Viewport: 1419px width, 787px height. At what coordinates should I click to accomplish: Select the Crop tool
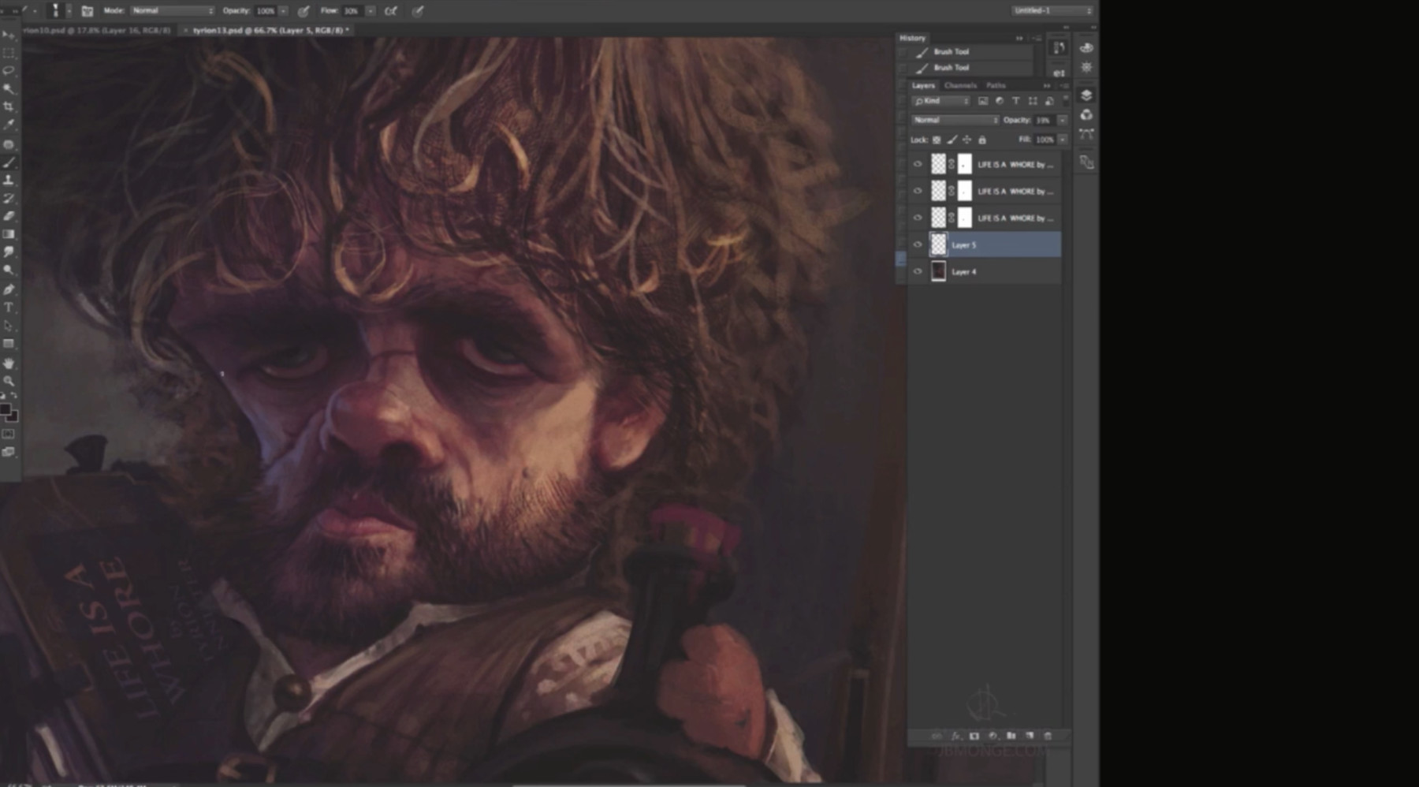[x=9, y=106]
